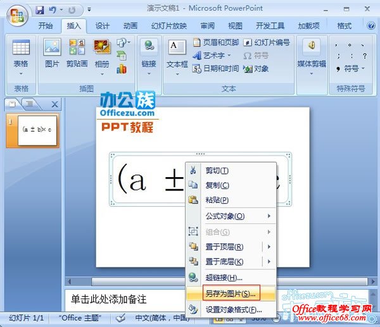Screen dimensions: 380x327
Task: Click the 链接 hyperlink icon
Action: tap(149, 46)
